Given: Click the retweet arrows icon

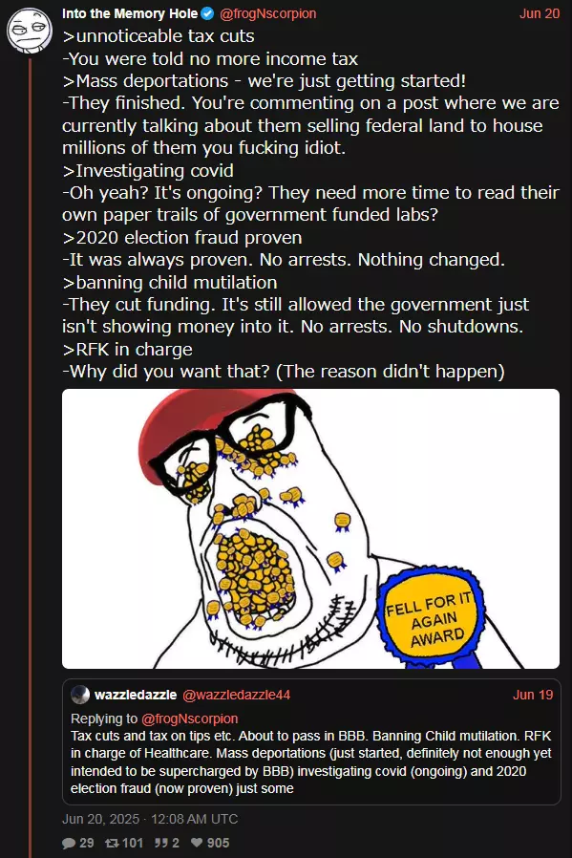Looking at the screenshot, I should (112, 843).
